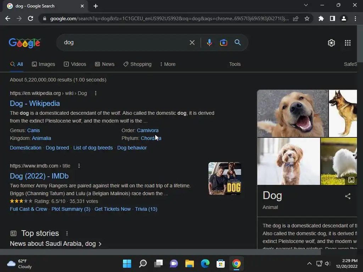Open the Trivia (13) link
The width and height of the screenshot is (363, 272).
146,209
